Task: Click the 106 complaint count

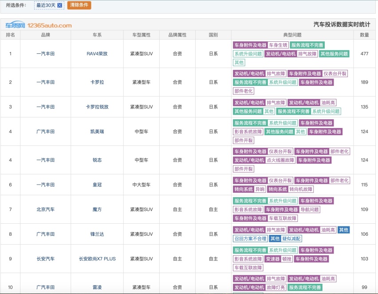Action: coord(365,234)
